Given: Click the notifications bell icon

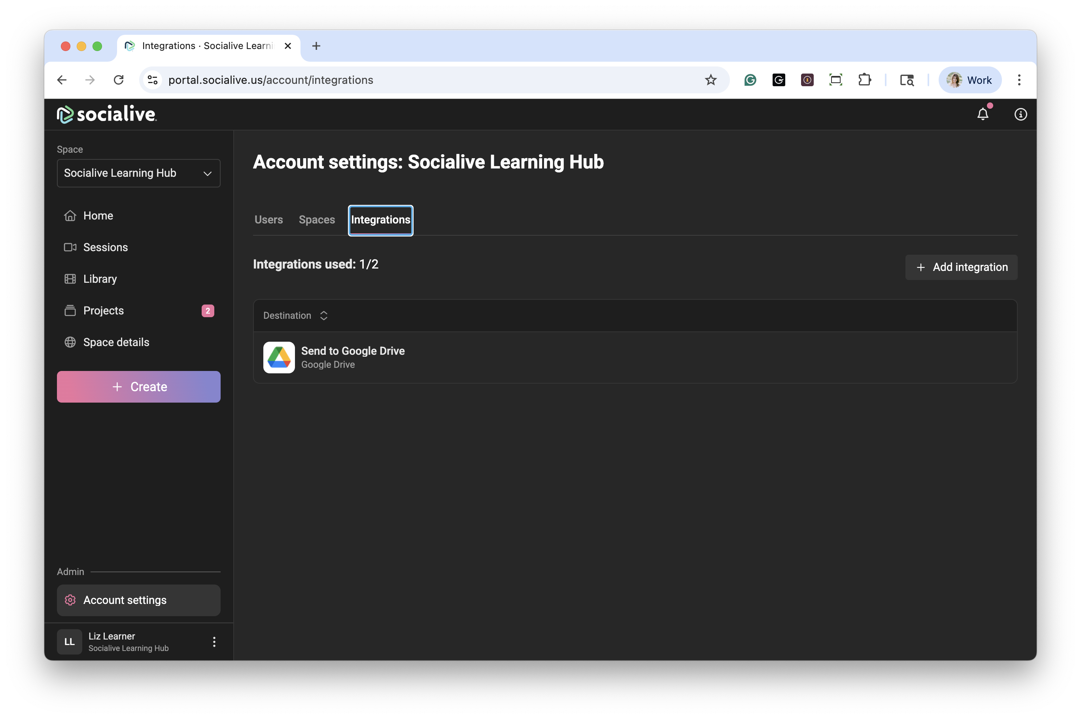Looking at the screenshot, I should coord(983,114).
